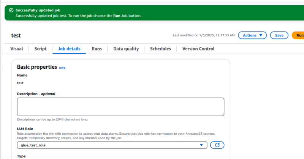This screenshot has width=304, height=159.
Task: Open the Script tab
Action: click(x=40, y=49)
